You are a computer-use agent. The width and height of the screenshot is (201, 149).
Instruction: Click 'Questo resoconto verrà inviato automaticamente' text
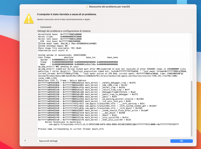tap(64, 19)
